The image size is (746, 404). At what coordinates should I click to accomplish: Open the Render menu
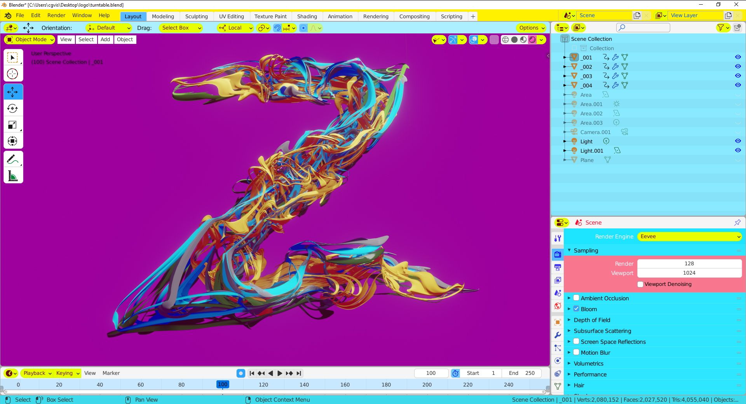(56, 16)
